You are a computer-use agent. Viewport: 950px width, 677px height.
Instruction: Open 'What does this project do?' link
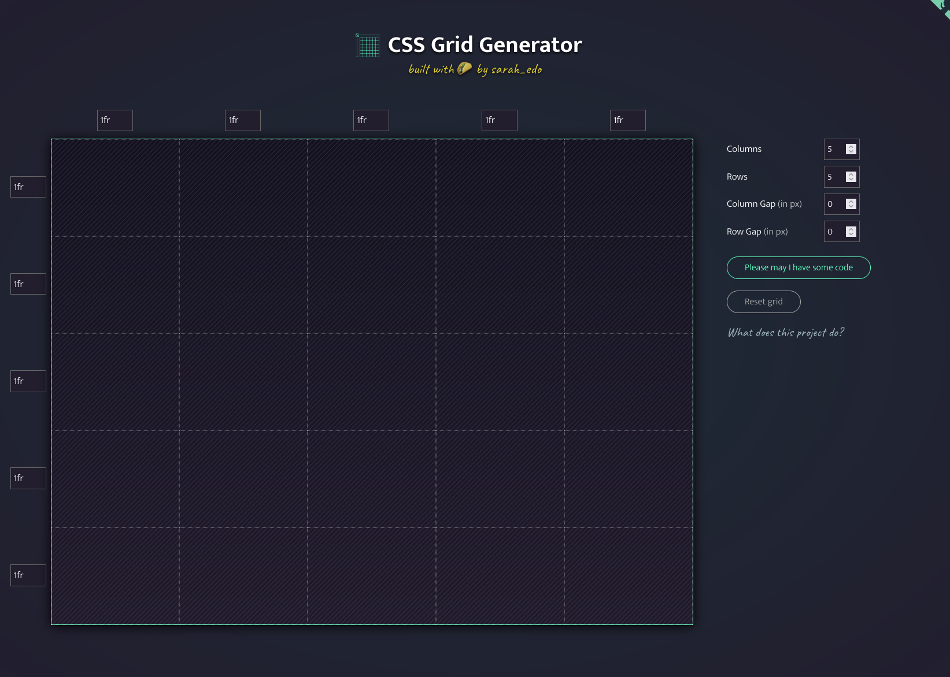786,333
